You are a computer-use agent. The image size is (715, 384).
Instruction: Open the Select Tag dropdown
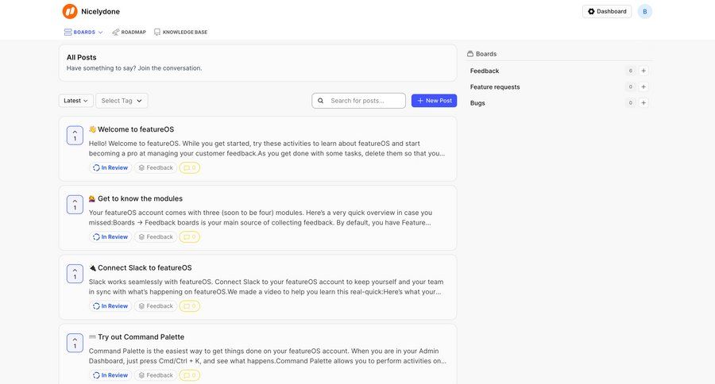122,101
